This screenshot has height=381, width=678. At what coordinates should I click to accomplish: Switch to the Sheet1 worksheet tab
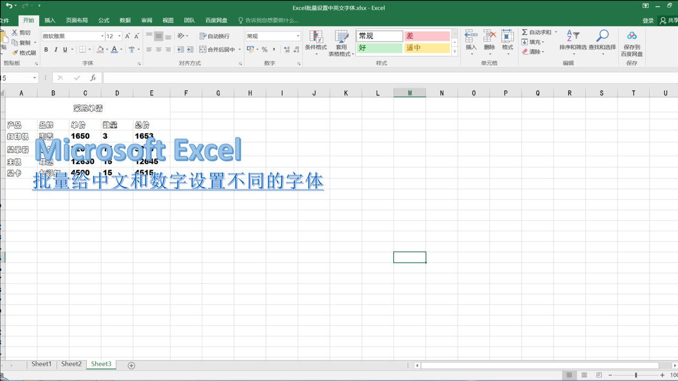(x=41, y=364)
